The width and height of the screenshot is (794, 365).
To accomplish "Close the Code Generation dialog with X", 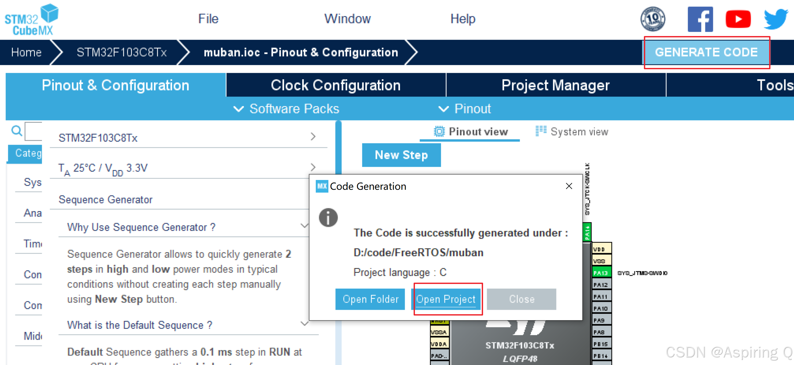I will 569,186.
